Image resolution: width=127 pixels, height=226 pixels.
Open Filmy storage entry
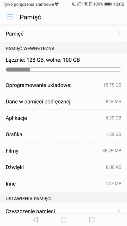click(63, 151)
